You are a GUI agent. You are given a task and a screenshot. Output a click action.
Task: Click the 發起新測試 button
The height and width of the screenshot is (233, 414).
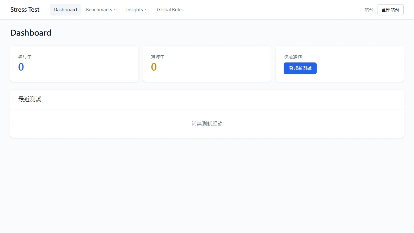click(x=300, y=68)
